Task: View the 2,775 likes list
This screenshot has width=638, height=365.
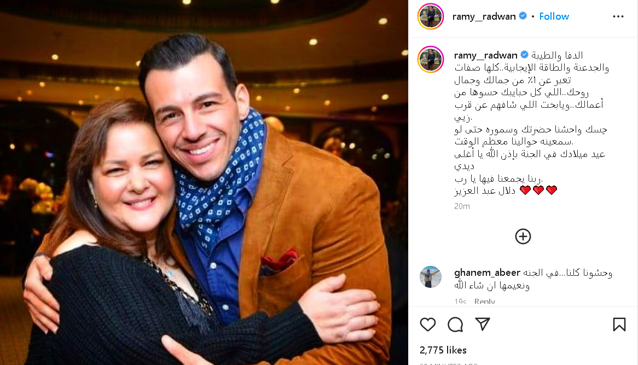Action: pyautogui.click(x=443, y=350)
